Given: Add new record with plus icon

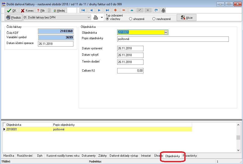Looking at the screenshot, I should coord(115,10).
